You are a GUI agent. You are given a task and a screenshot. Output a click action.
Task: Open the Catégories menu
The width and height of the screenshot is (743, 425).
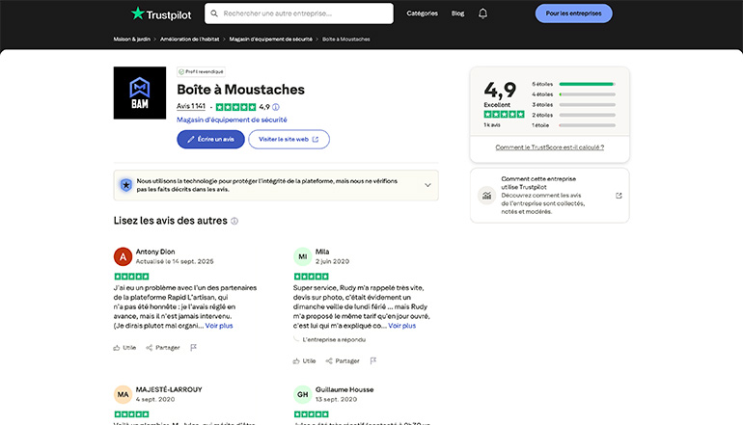point(423,13)
